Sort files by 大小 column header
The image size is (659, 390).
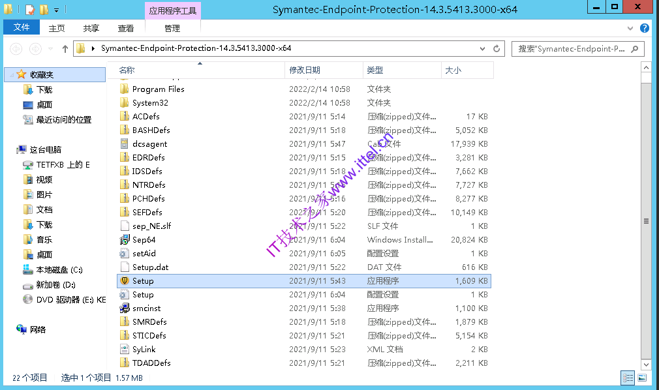coord(467,70)
